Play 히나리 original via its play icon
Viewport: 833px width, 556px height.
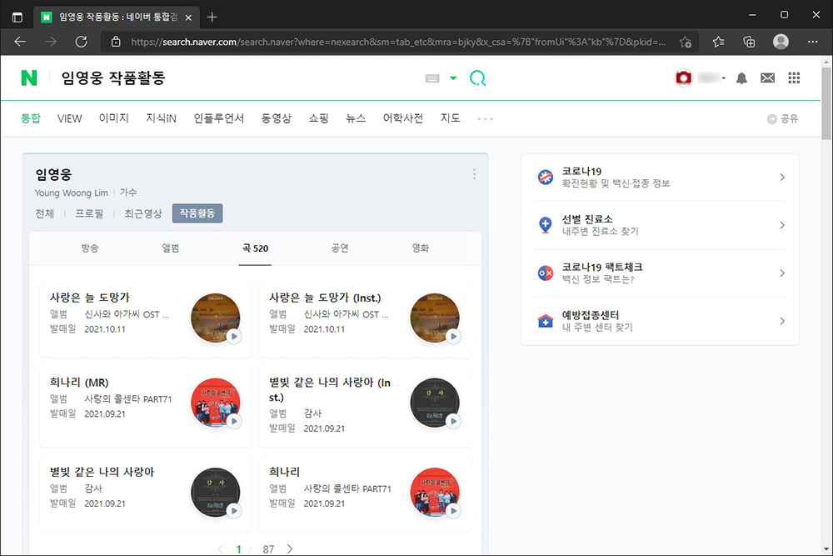pyautogui.click(x=453, y=511)
